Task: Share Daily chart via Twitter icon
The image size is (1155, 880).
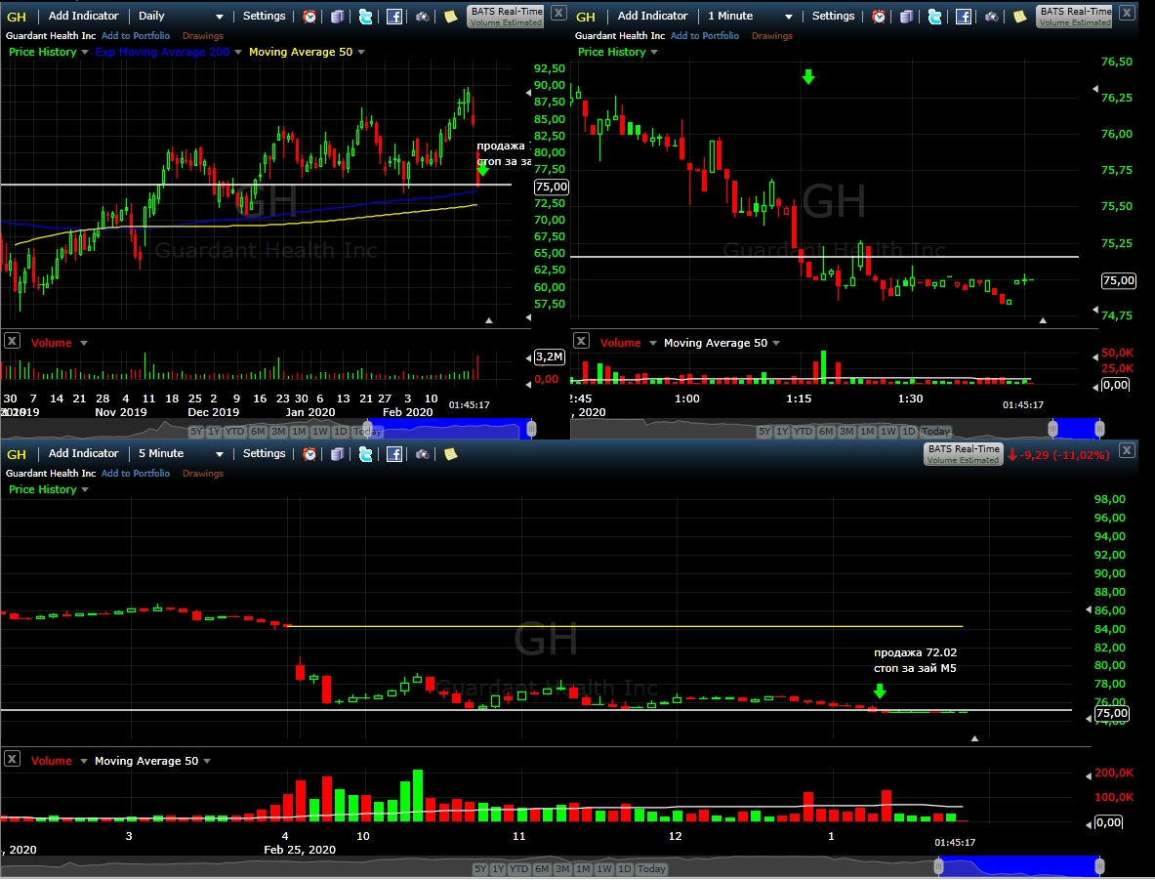Action: 365,17
